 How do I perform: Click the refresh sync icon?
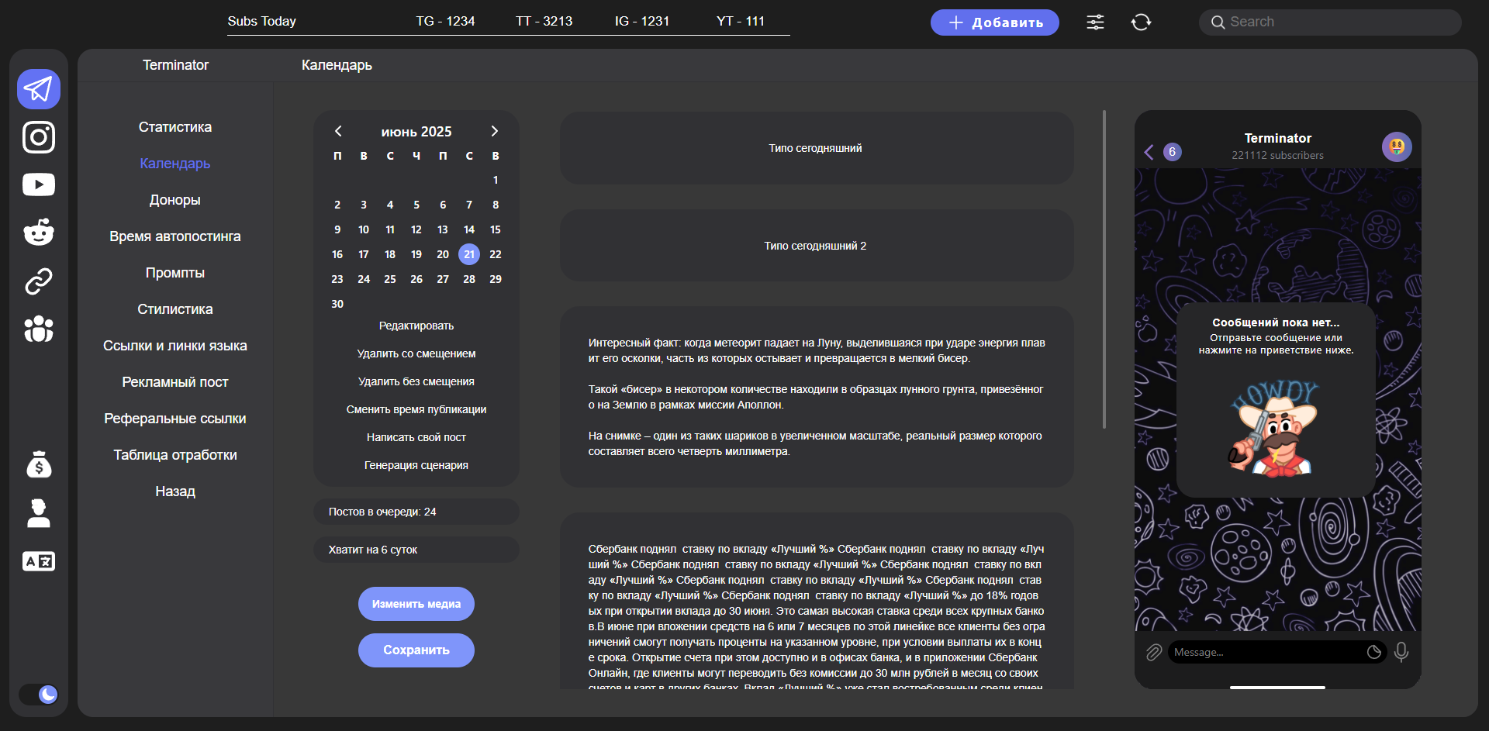pos(1141,22)
